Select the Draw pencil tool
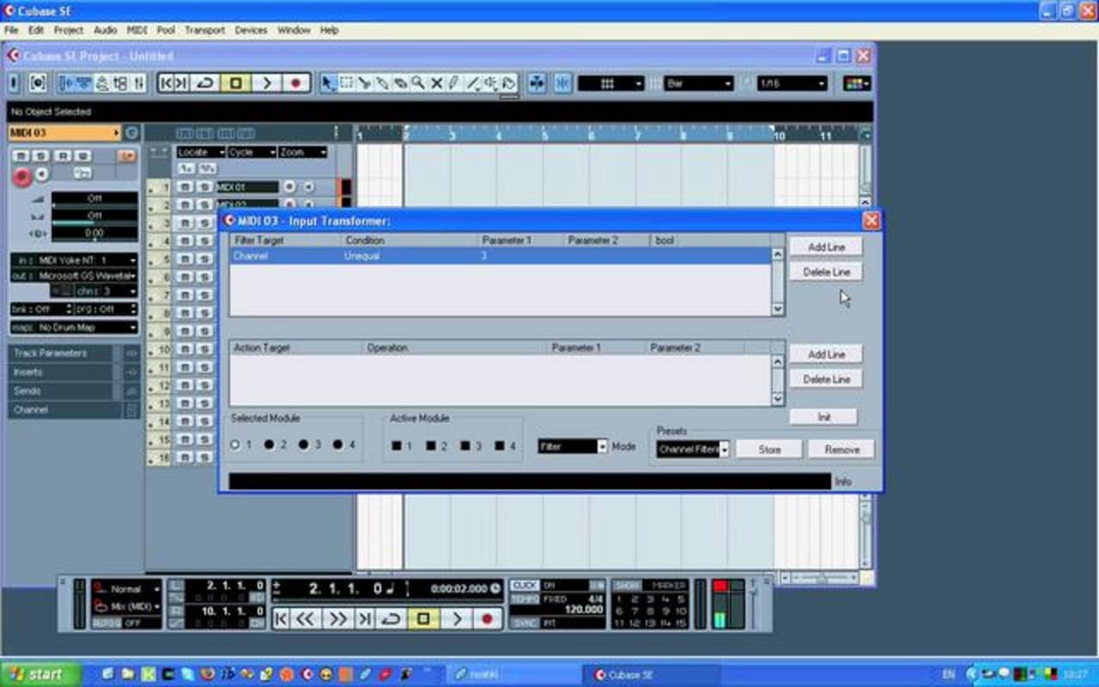 tap(454, 83)
